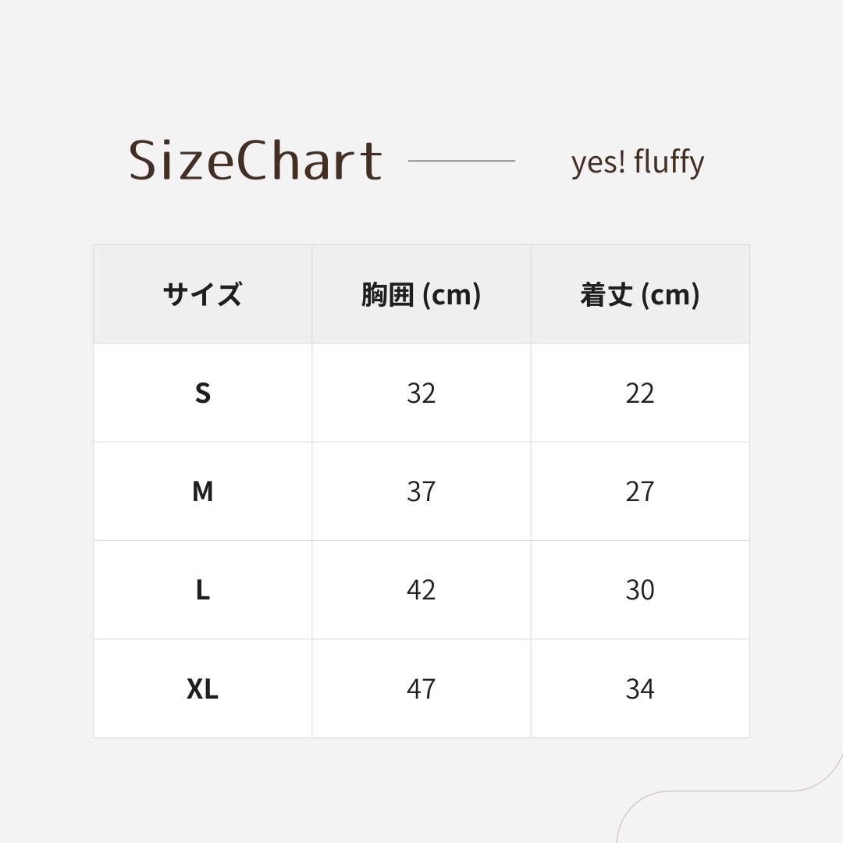This screenshot has height=843, width=843.
Task: Select the 着丈 (cm) column header
Action: pos(639,294)
